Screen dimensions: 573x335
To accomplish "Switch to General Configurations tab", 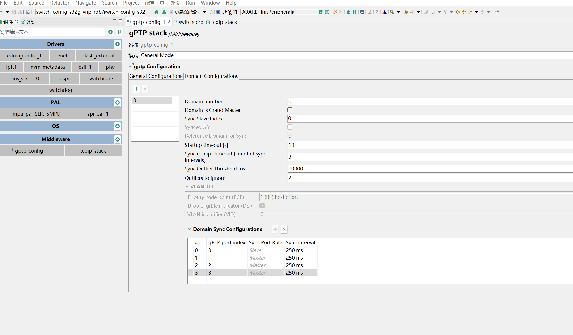I will 156,76.
